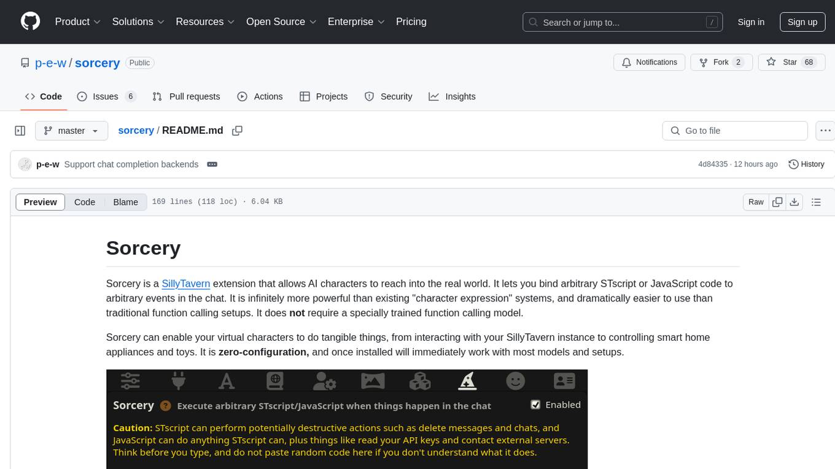Viewport: 835px width, 469px height.
Task: Switch to the Security tab
Action: tap(389, 96)
